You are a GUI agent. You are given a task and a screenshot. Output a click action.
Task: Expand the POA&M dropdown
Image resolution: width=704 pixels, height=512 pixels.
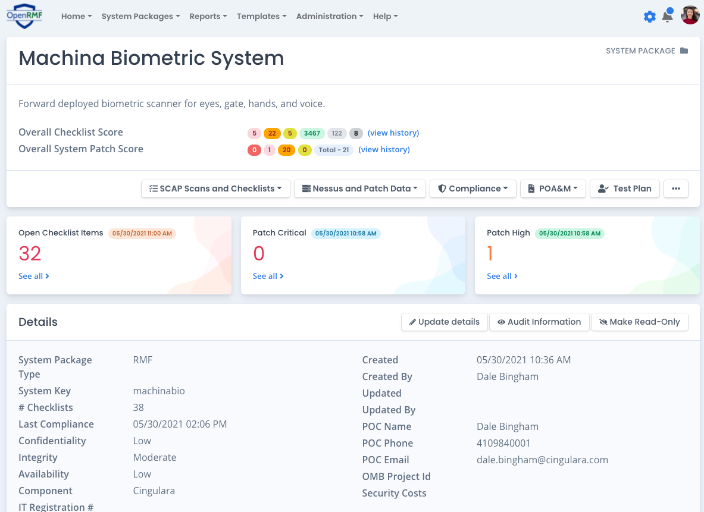(x=553, y=189)
